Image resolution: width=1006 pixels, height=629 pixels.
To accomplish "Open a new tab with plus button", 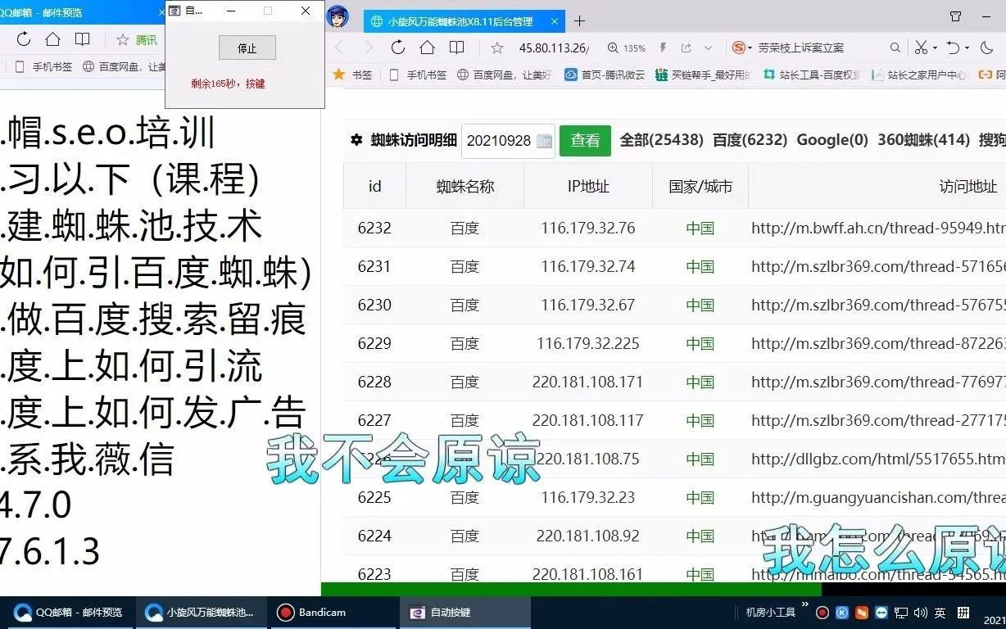I will [x=580, y=21].
